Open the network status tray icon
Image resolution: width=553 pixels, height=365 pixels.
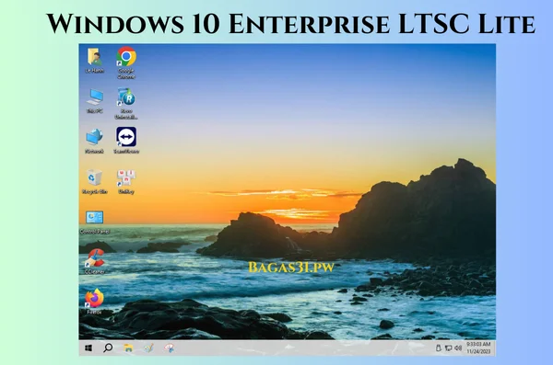448,348
